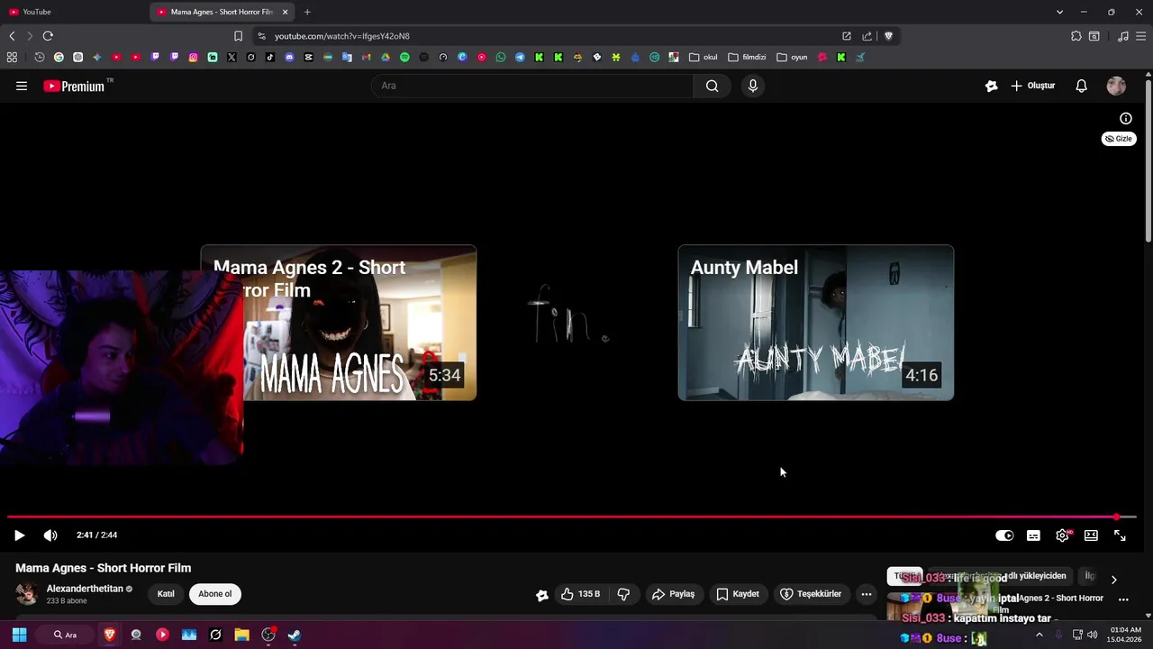Click the Katıl join button

coord(166,594)
